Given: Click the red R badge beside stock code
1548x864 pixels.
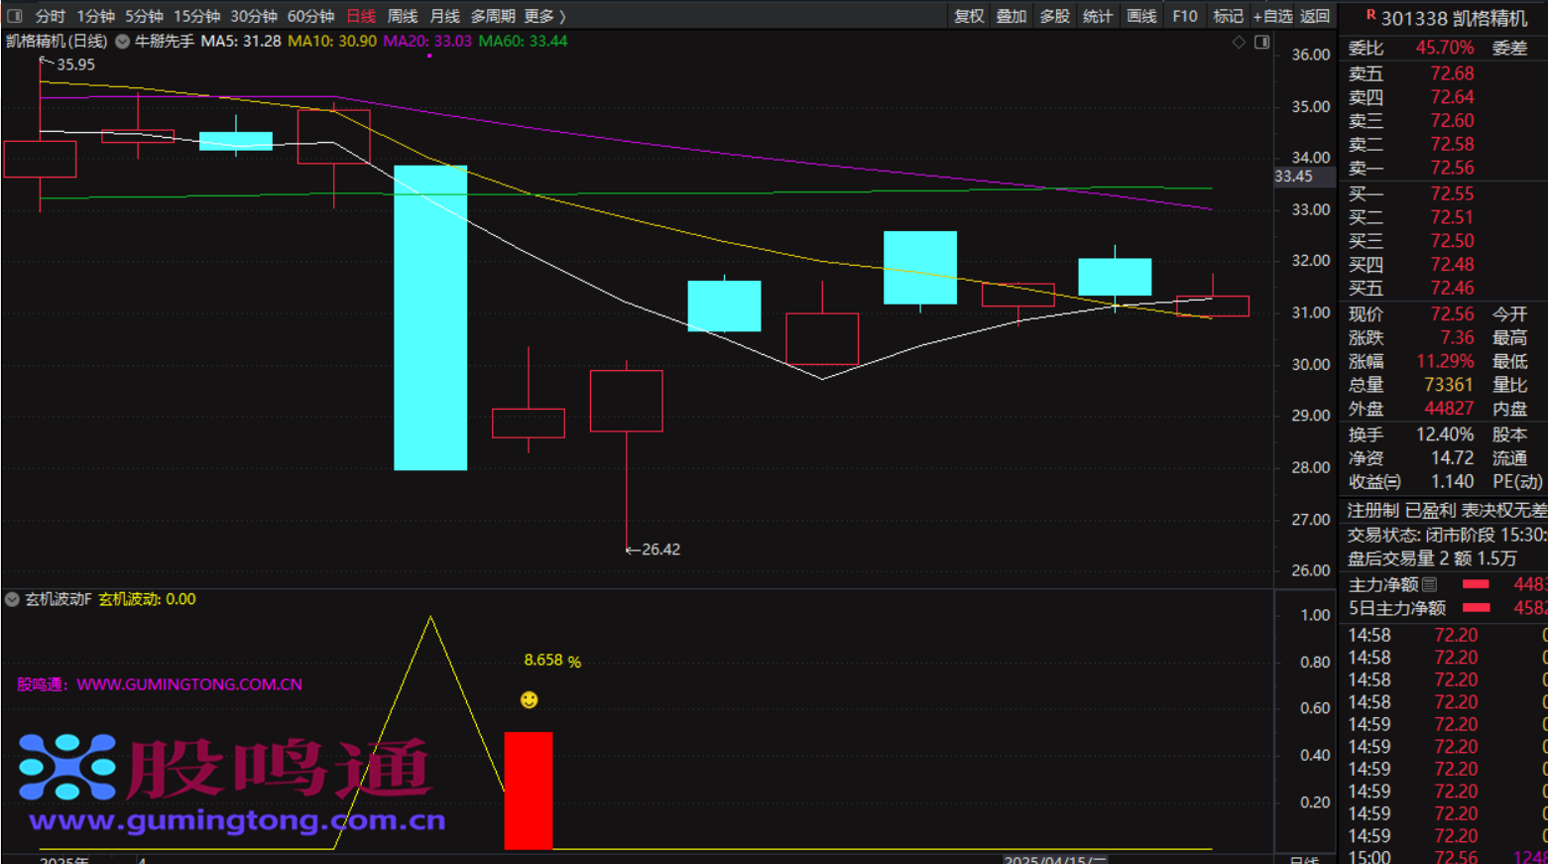Looking at the screenshot, I should (x=1370, y=15).
